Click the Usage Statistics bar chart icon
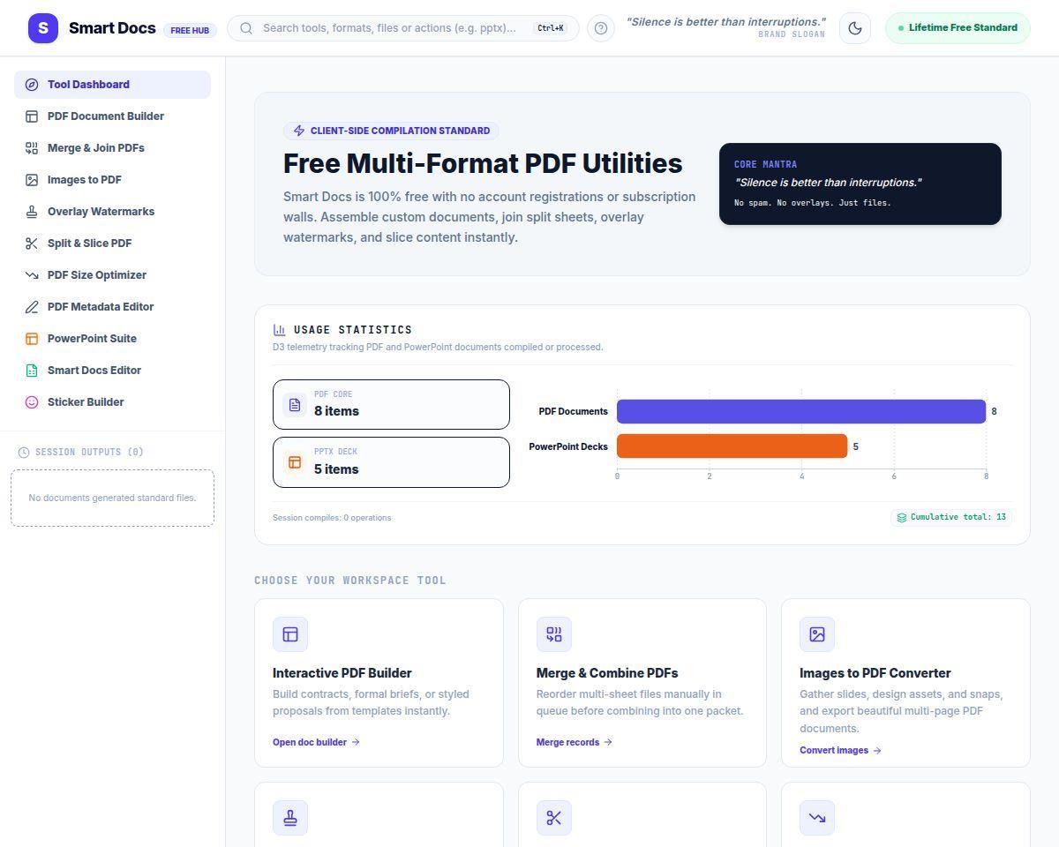Viewport: 1059px width, 847px height. (280, 330)
